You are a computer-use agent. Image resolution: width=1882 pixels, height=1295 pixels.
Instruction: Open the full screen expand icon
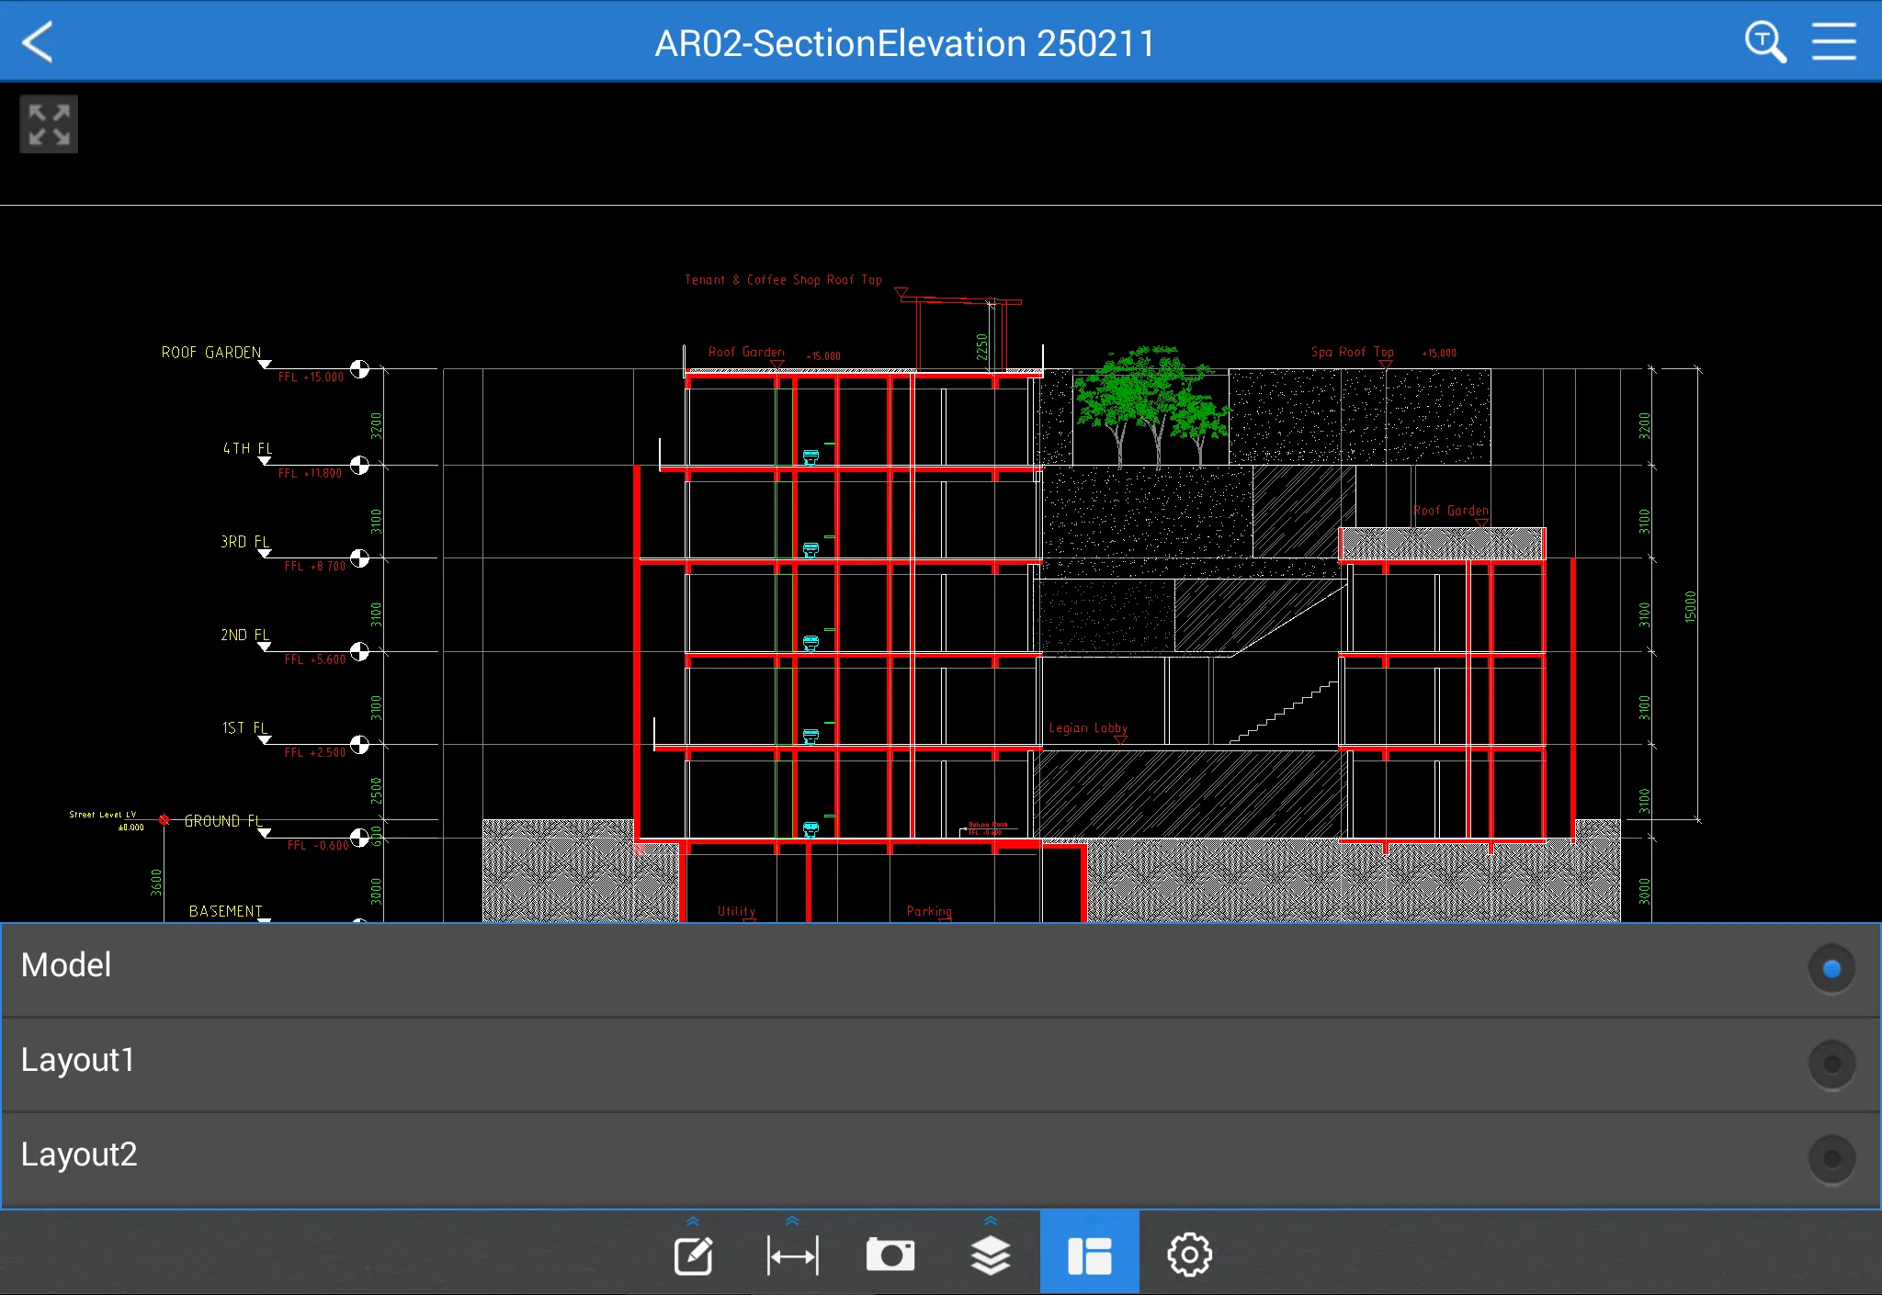coord(49,124)
